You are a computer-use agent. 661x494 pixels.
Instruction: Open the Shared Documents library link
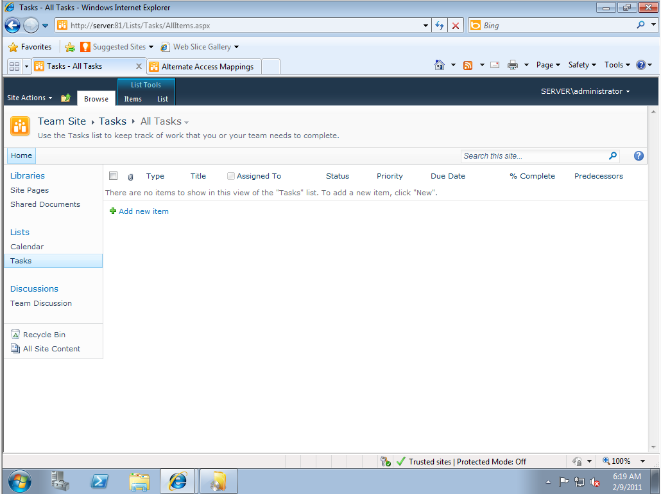tap(45, 204)
